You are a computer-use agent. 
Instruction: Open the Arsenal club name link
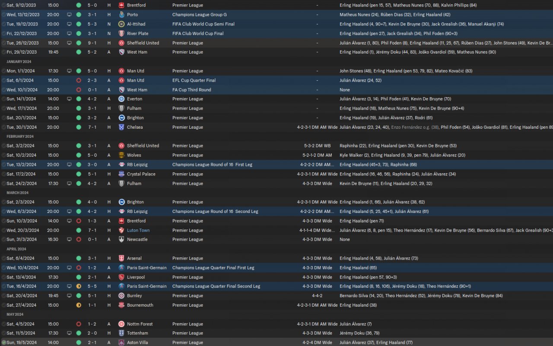134,258
